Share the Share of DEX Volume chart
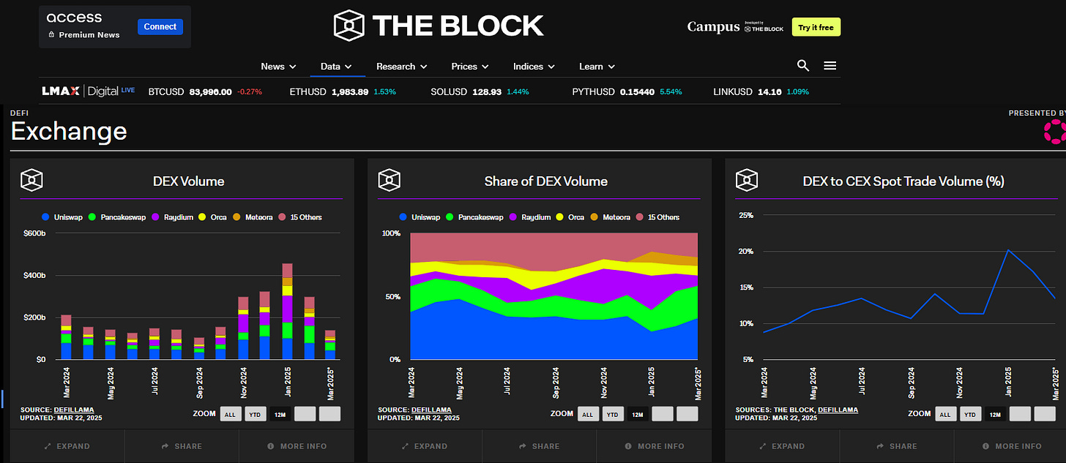Image resolution: width=1066 pixels, height=463 pixels. coord(539,446)
